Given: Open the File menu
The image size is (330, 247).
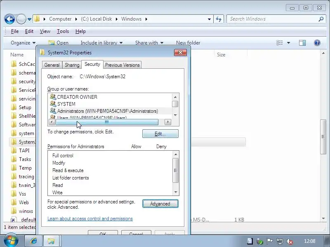Looking at the screenshot, I should (x=15, y=31).
